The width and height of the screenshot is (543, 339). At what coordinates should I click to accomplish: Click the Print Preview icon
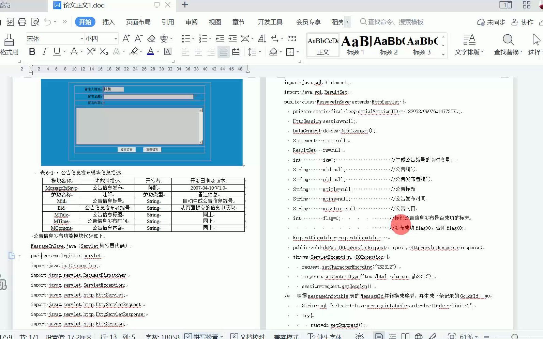(35, 22)
